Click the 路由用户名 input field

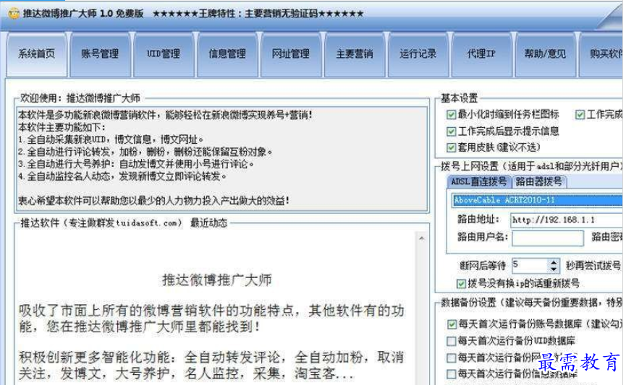pos(547,238)
